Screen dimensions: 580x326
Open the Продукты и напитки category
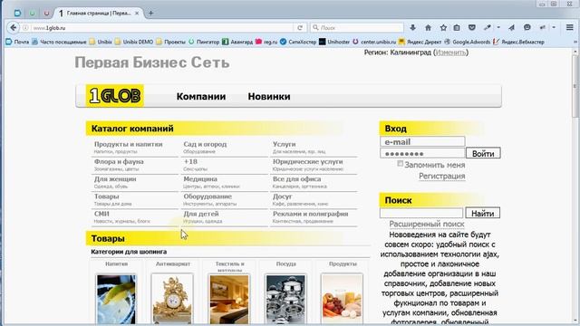(129, 144)
